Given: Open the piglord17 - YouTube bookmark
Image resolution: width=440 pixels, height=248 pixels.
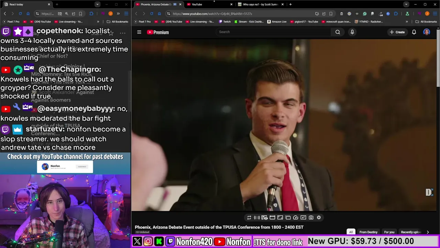Looking at the screenshot, I should (304, 22).
